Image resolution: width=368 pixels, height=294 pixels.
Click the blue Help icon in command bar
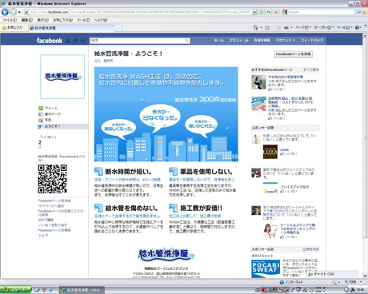click(358, 27)
